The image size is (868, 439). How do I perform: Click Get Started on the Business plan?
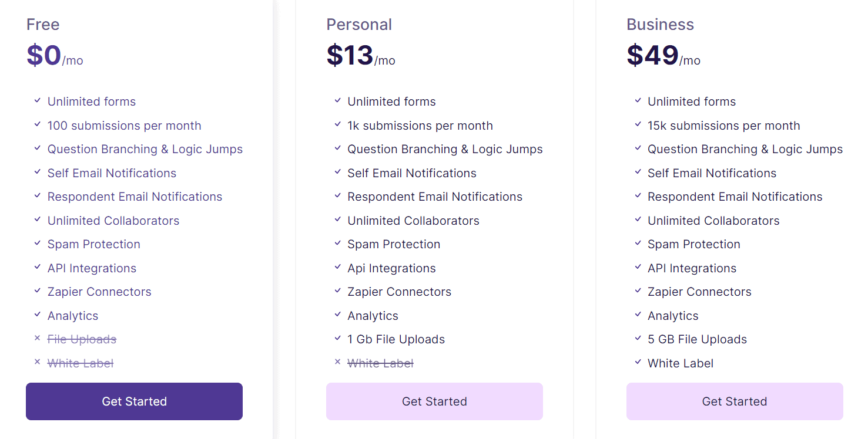(x=735, y=401)
